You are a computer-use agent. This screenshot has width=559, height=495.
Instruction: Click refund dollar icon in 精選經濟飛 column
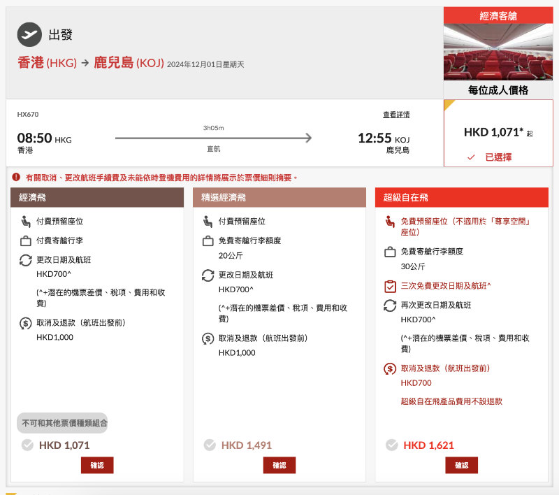coord(208,338)
